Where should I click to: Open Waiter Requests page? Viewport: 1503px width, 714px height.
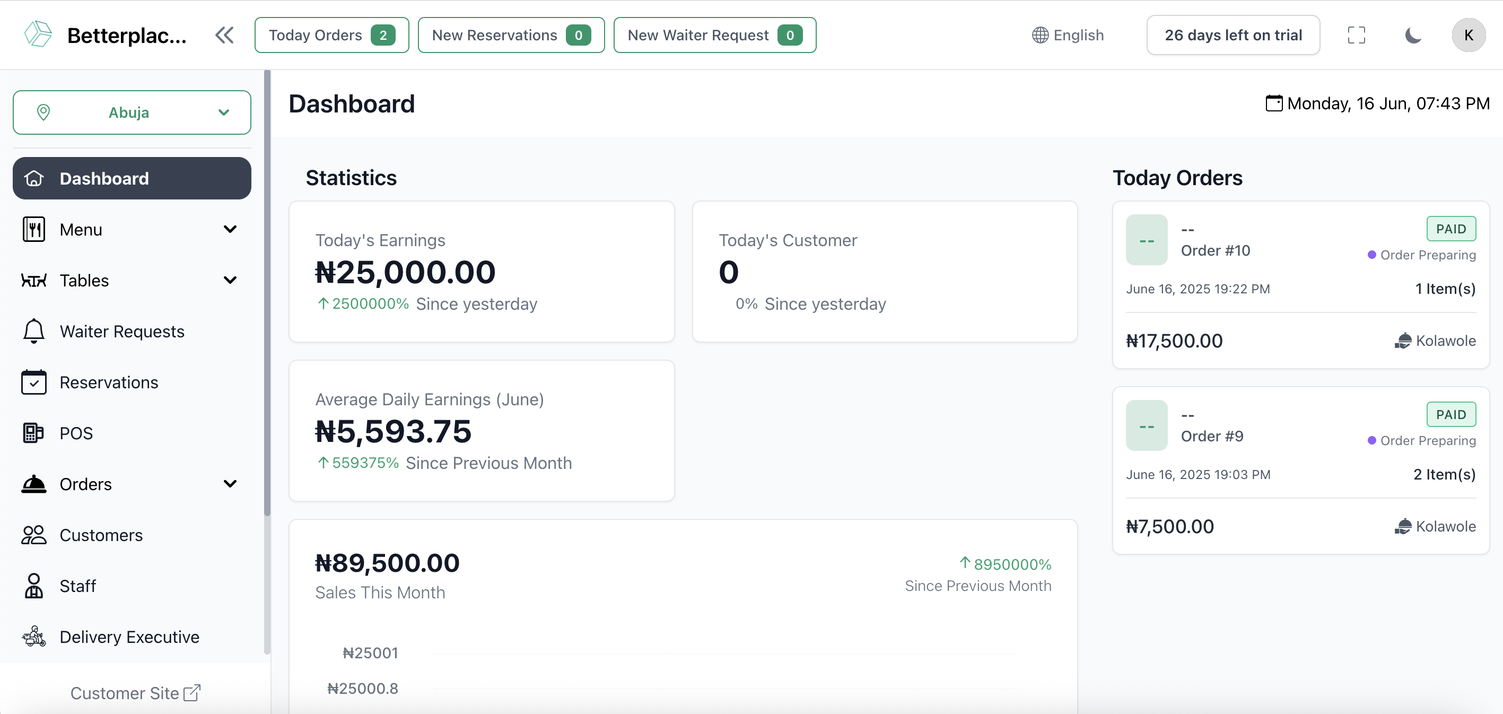pyautogui.click(x=132, y=331)
